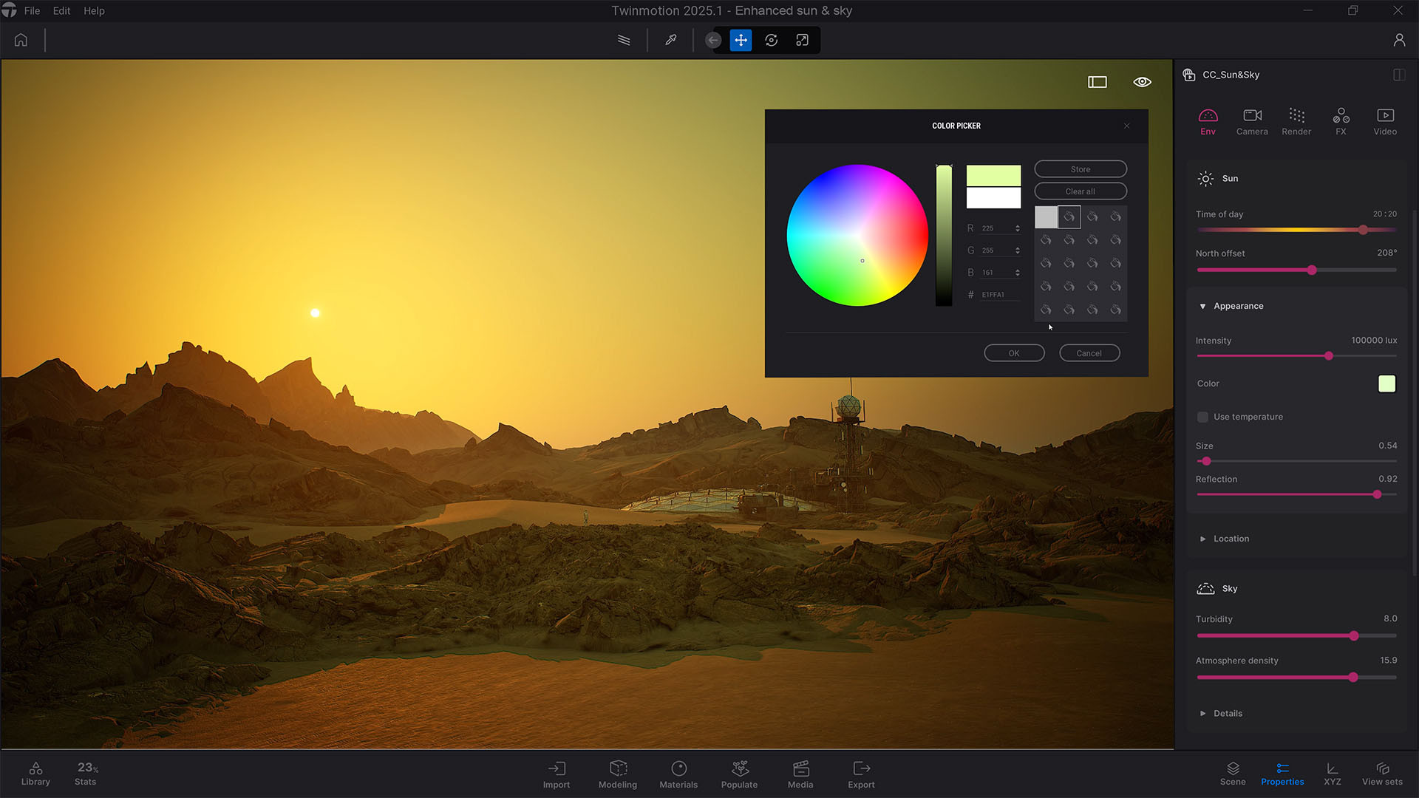Open the Edit menu

[x=61, y=11]
